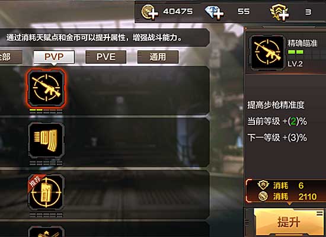This screenshot has width=326, height=237.
Task: Select the rifle precision aim talent icon
Action: point(46,88)
